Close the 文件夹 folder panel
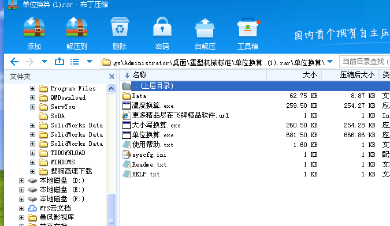 click(x=112, y=77)
